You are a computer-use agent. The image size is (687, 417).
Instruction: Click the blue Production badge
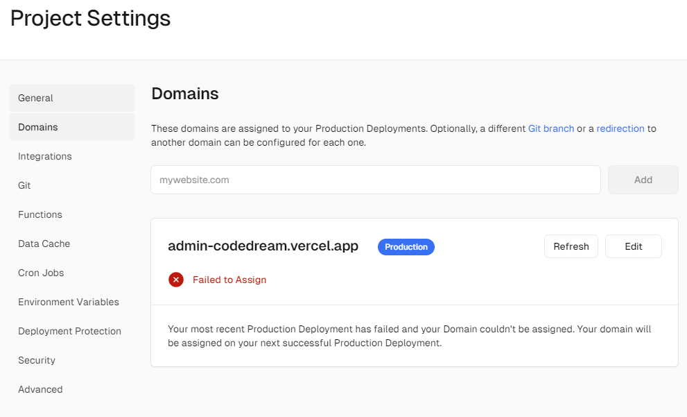pyautogui.click(x=406, y=247)
